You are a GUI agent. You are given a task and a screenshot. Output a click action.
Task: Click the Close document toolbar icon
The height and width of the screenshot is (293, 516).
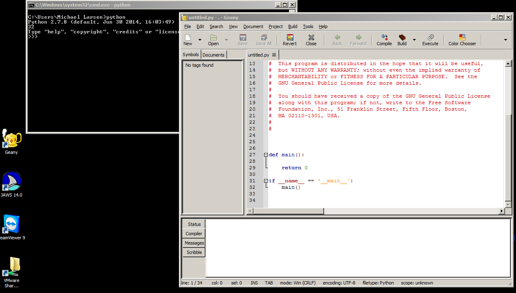click(x=311, y=40)
